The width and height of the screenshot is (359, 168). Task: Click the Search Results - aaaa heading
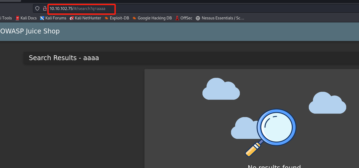64,58
